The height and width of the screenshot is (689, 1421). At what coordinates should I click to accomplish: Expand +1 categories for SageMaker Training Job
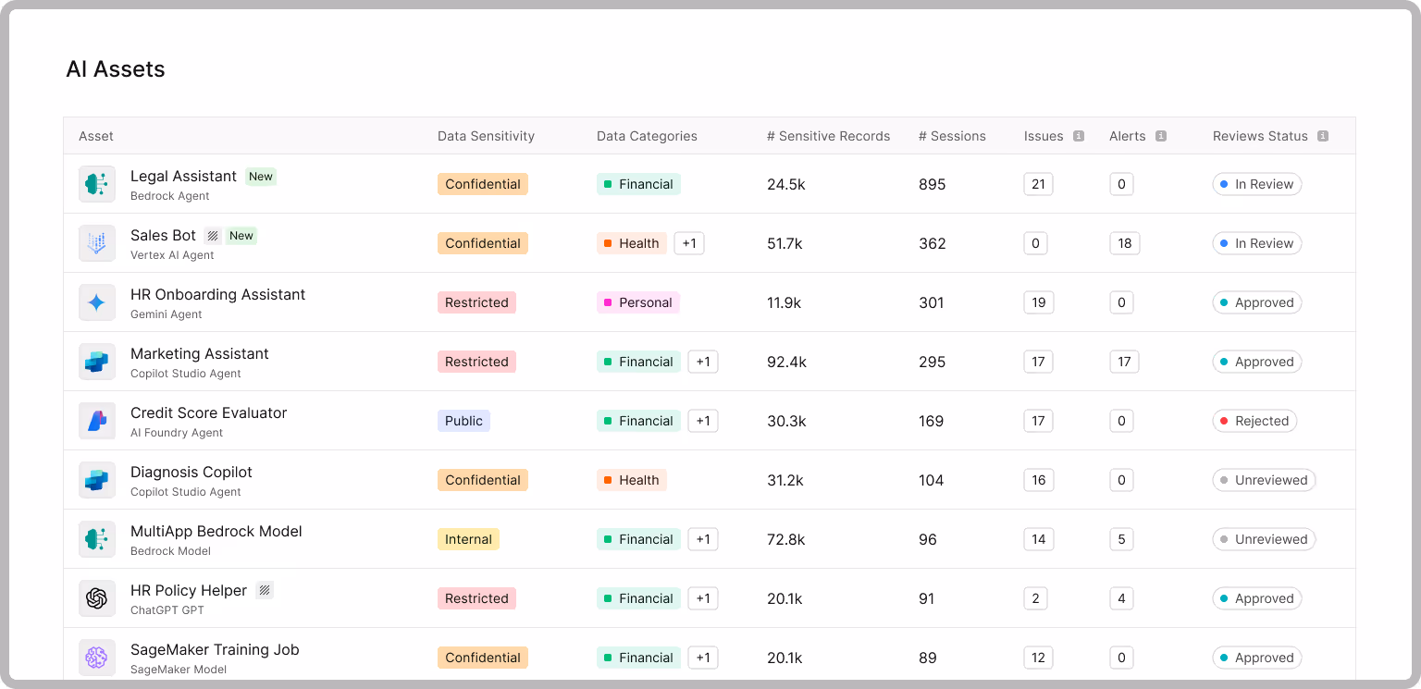coord(703,658)
